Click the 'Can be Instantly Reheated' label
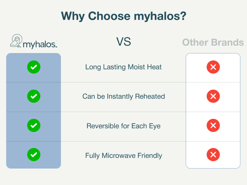247x185 pixels. pyautogui.click(x=123, y=96)
